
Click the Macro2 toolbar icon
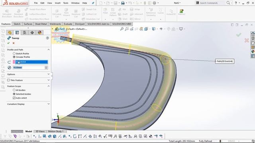pos(182,12)
